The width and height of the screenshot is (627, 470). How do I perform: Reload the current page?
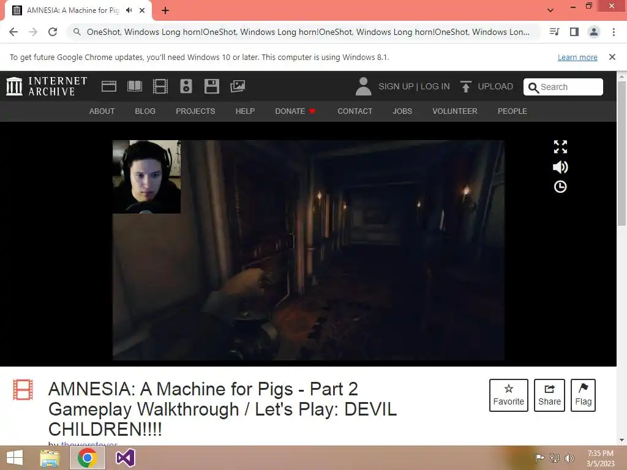pos(53,32)
